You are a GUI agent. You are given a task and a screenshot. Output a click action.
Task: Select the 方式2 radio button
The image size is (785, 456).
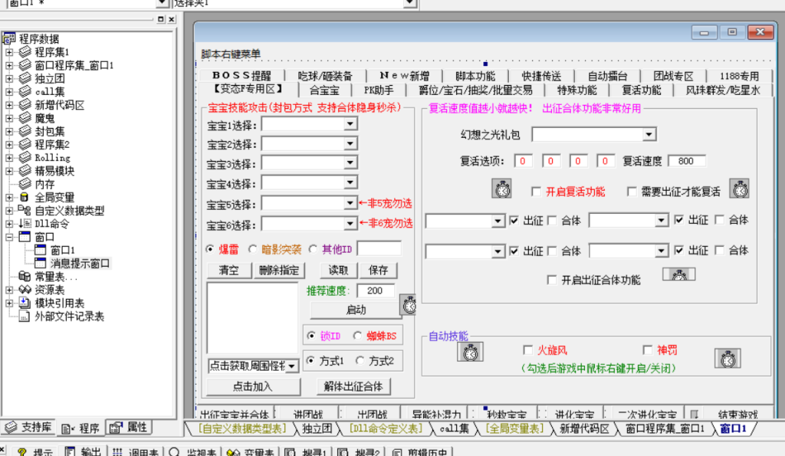(x=360, y=360)
